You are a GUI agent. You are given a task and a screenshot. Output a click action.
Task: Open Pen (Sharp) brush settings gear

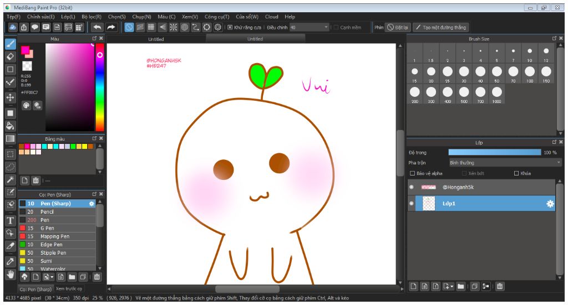92,204
